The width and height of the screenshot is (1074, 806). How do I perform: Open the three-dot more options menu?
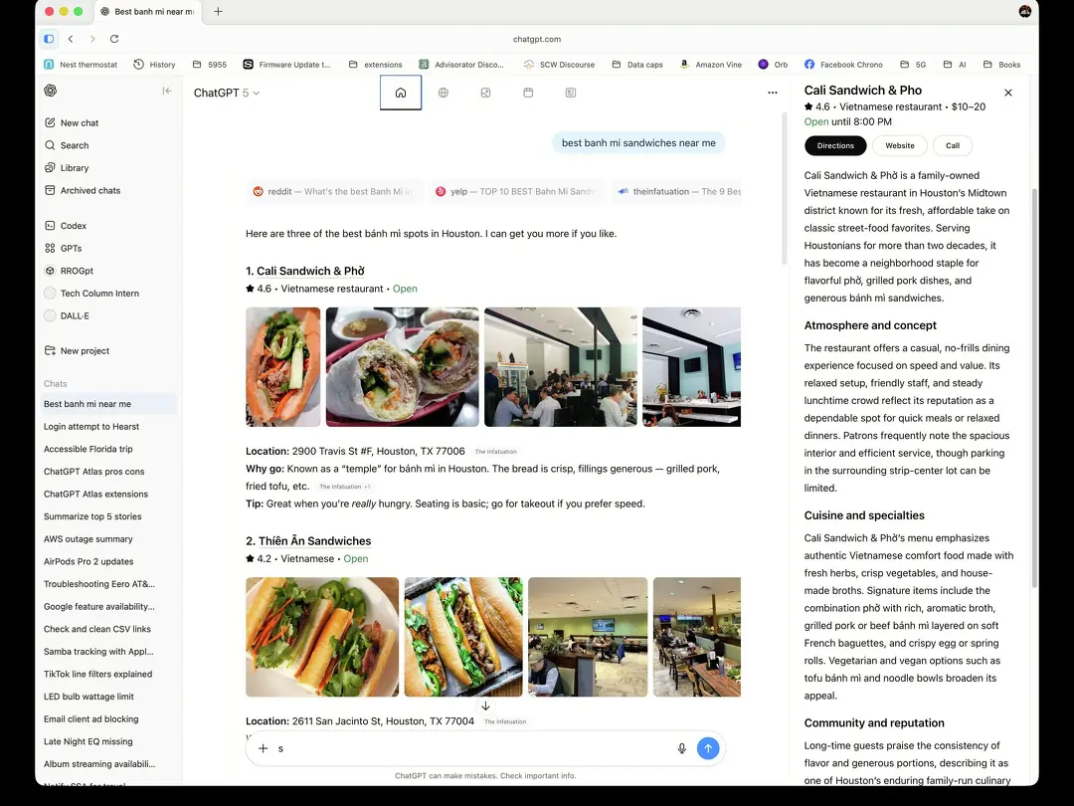(773, 93)
